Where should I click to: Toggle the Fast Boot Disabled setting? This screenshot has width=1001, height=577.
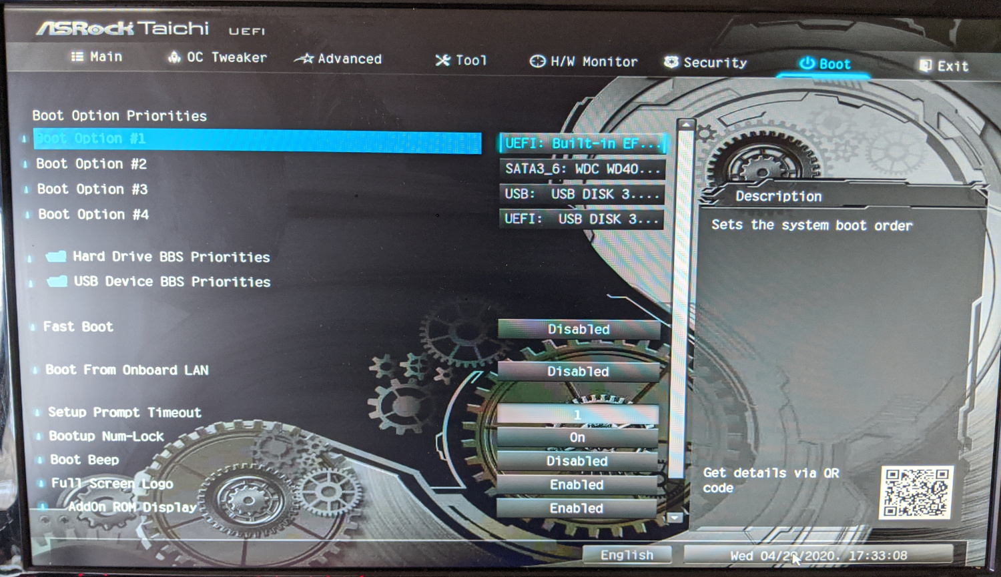click(579, 329)
